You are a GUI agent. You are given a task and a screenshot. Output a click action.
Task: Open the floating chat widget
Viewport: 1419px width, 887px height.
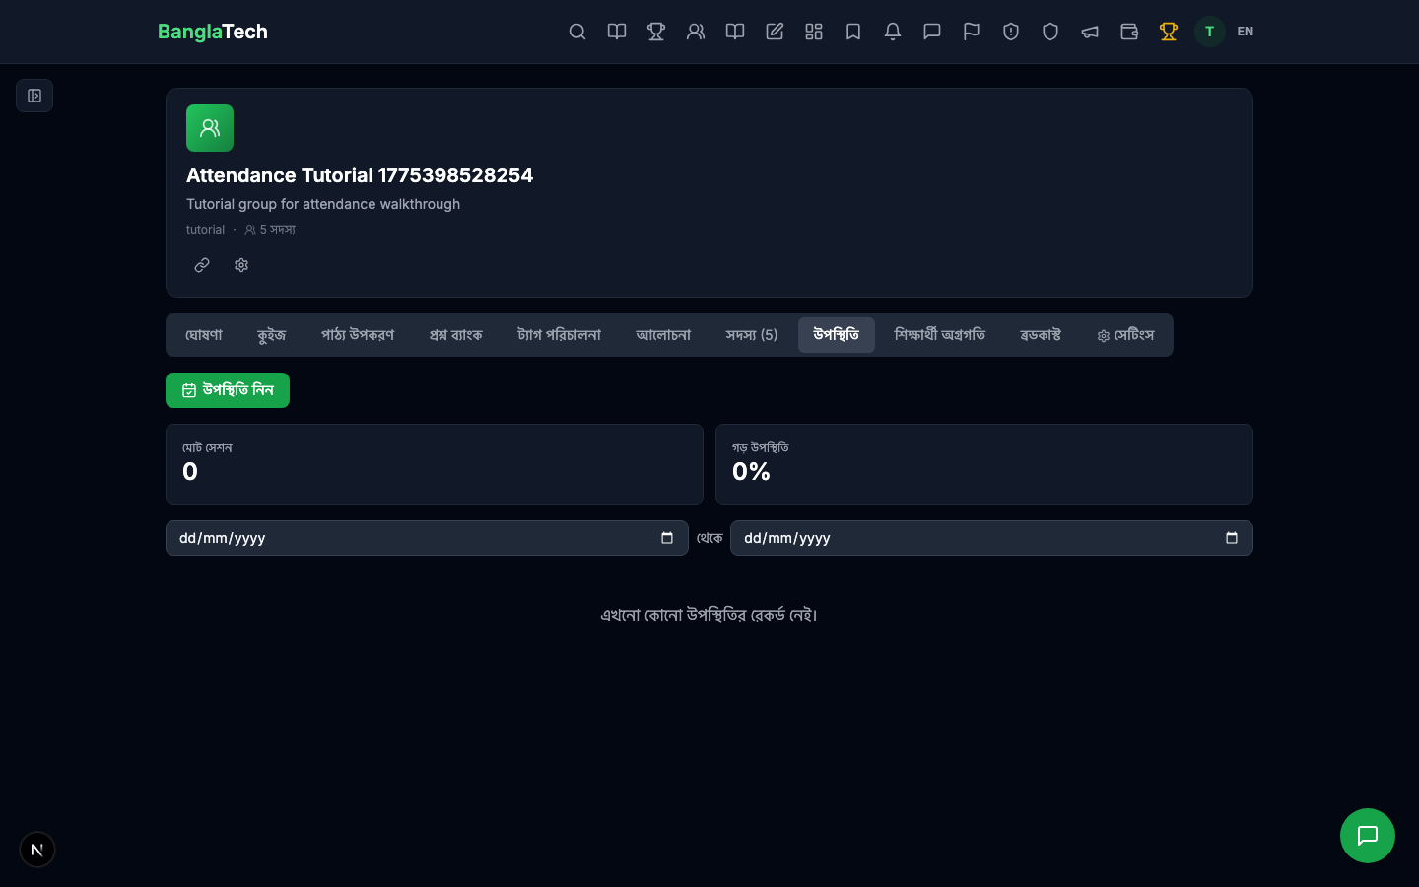point(1368,836)
